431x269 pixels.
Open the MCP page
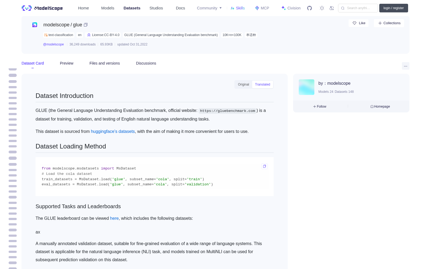click(262, 8)
